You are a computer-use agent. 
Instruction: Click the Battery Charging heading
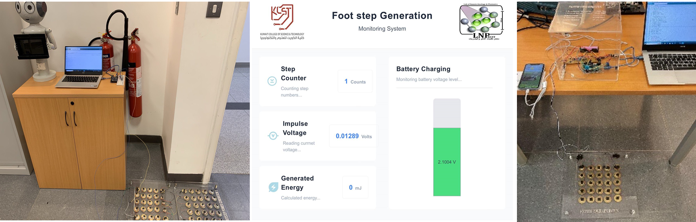pos(423,69)
